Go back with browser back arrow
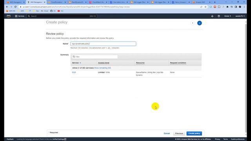 [x=7, y=7]
